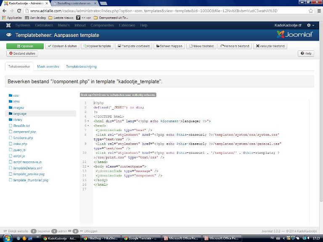Collapse the html tag fold arrow on line 5
323x242 pixels.
click(88, 121)
